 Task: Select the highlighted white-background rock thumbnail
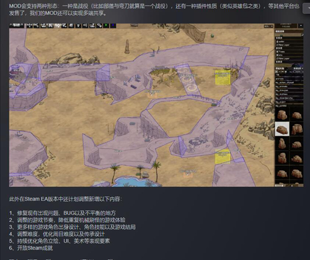[x=282, y=129]
